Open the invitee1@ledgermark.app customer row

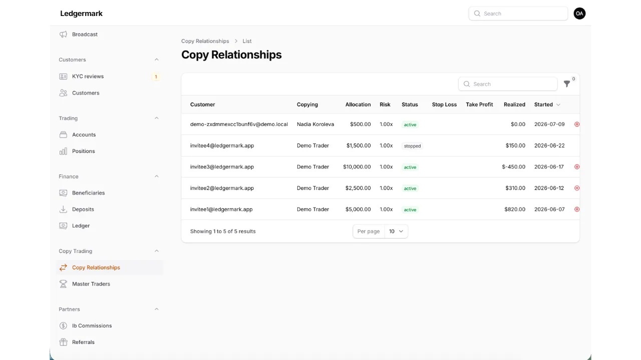coord(381,209)
